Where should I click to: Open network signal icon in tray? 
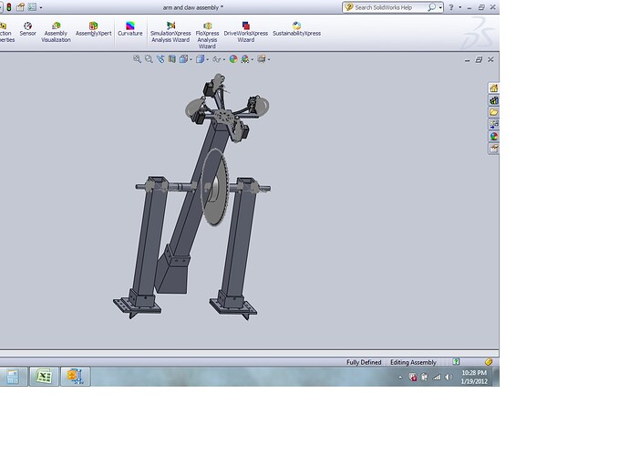point(437,377)
